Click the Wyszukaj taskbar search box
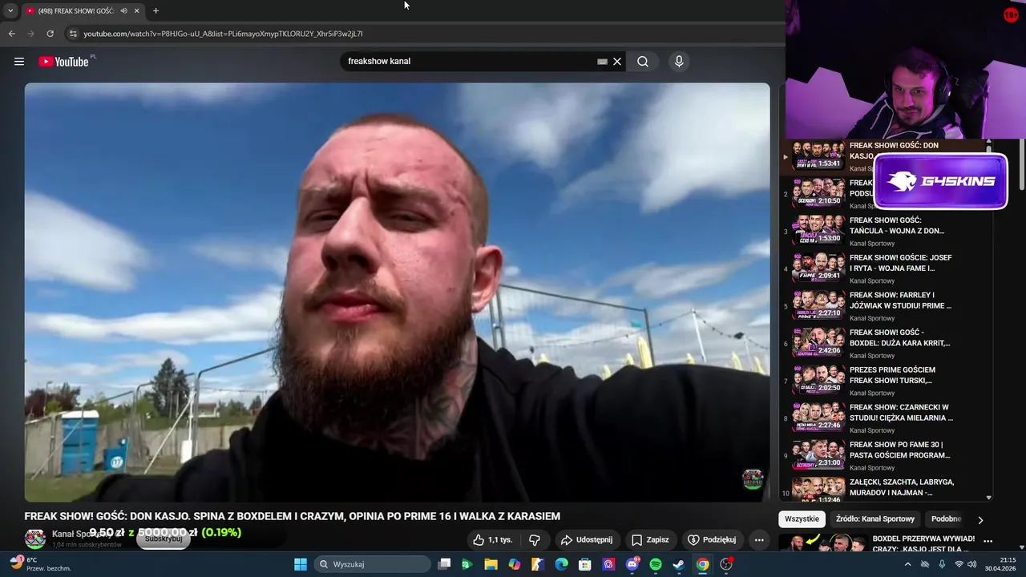1026x577 pixels. (373, 564)
